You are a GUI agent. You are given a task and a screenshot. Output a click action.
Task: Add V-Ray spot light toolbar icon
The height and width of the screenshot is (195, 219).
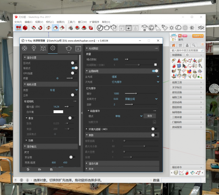158,28
